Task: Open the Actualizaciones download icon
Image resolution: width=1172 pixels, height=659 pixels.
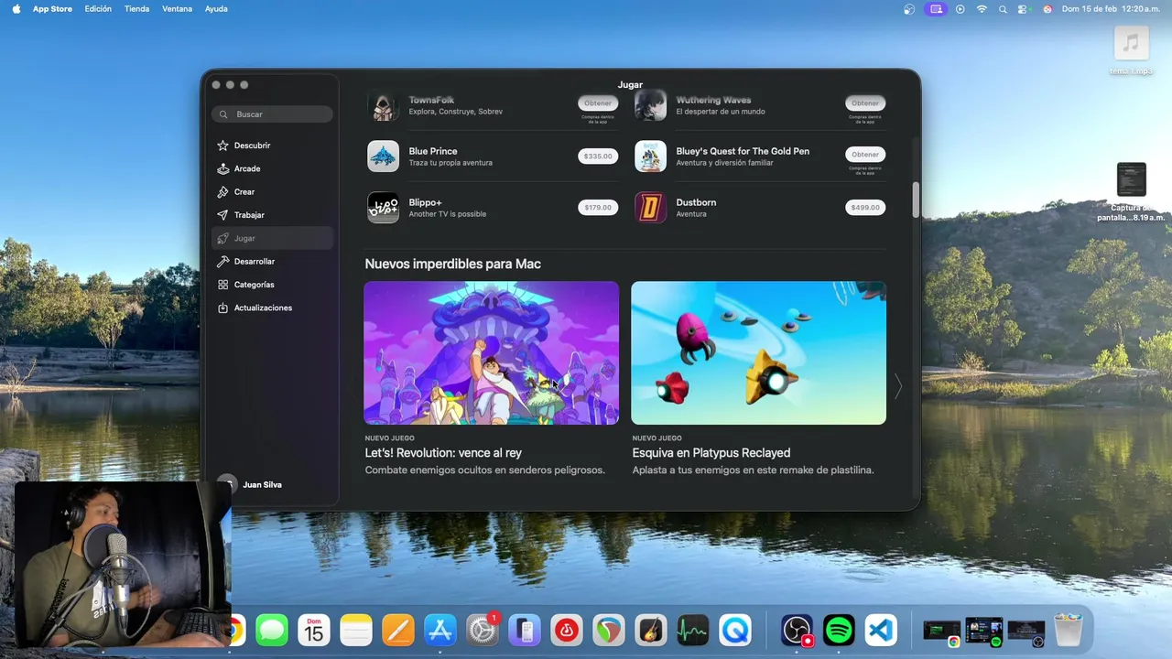Action: pyautogui.click(x=222, y=308)
